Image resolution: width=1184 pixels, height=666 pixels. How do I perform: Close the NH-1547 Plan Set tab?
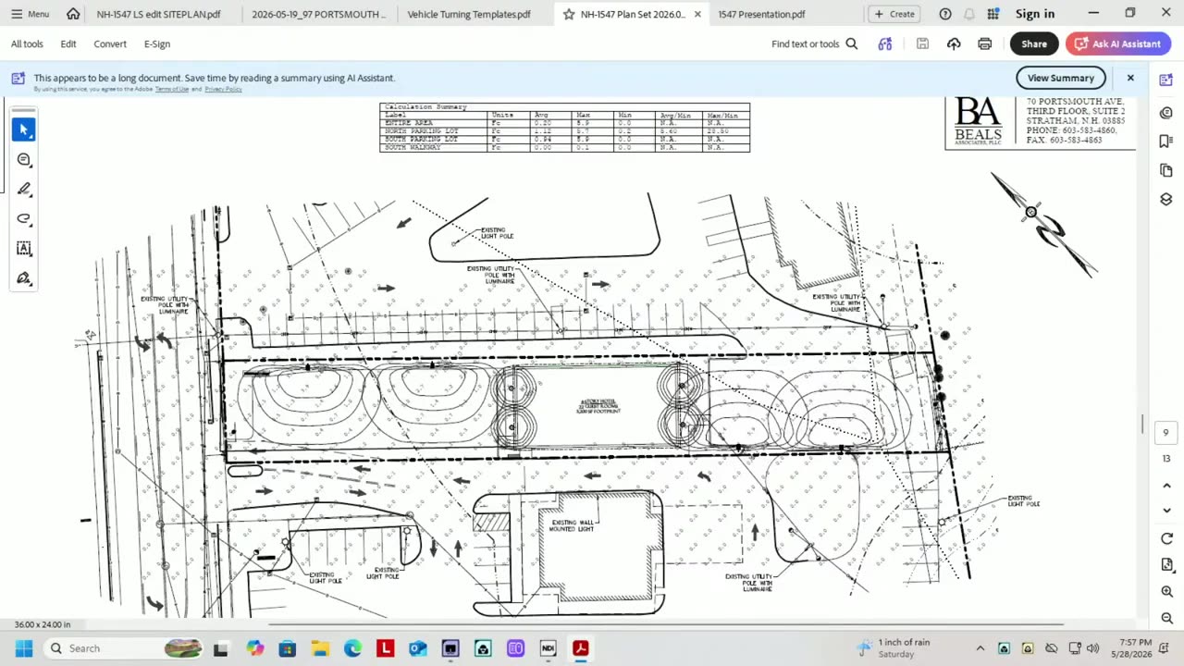697,14
